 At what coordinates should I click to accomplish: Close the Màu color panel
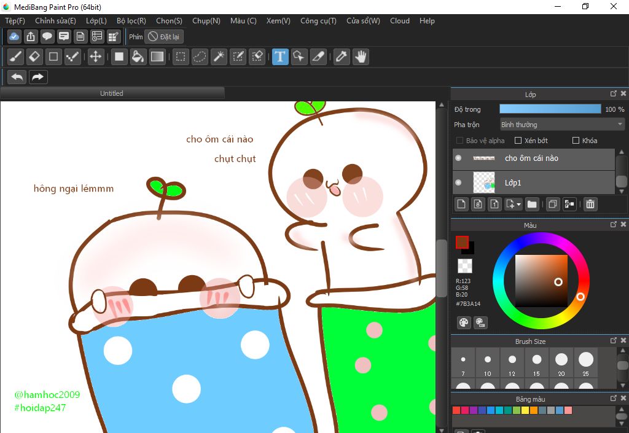(623, 225)
